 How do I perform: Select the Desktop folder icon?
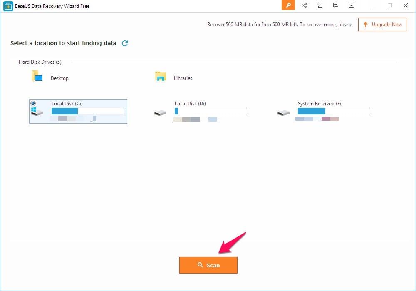pos(37,76)
